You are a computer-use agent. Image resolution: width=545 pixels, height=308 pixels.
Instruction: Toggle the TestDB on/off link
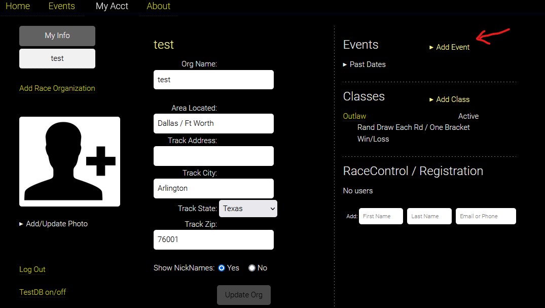[x=43, y=292]
